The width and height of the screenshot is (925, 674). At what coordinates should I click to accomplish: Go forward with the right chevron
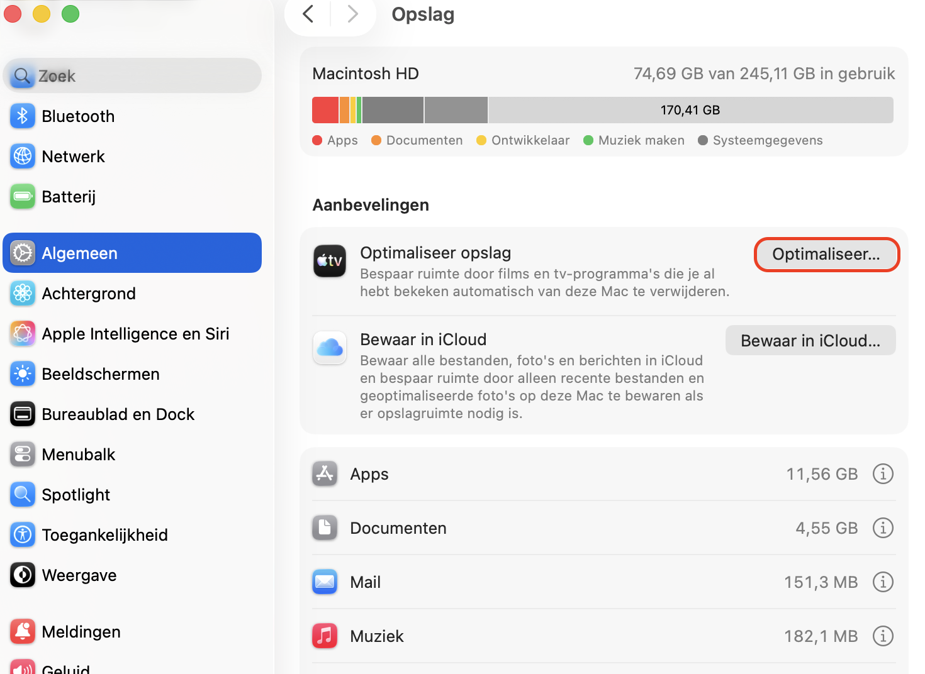[352, 14]
